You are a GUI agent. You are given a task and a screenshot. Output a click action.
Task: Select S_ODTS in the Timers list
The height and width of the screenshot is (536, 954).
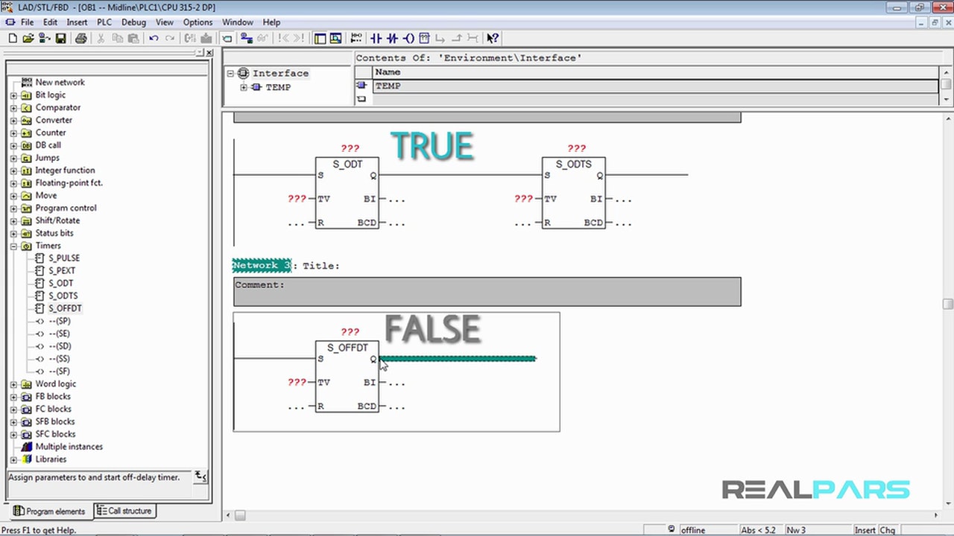(63, 296)
